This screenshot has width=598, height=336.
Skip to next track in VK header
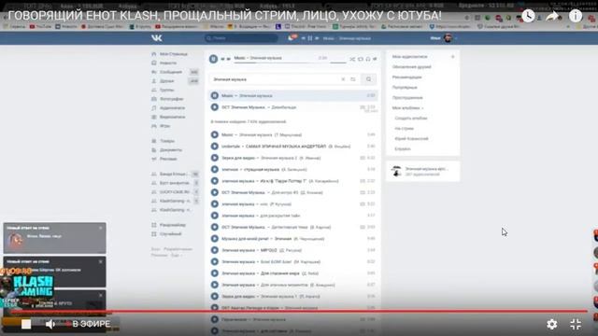tap(317, 38)
